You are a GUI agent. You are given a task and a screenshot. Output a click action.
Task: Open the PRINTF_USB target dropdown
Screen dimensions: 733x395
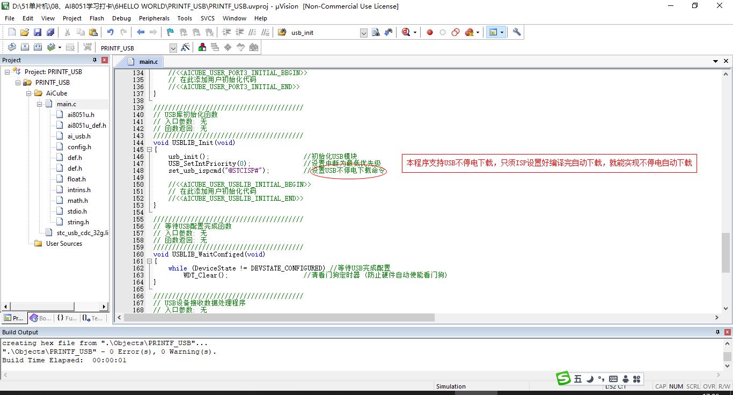(x=173, y=48)
